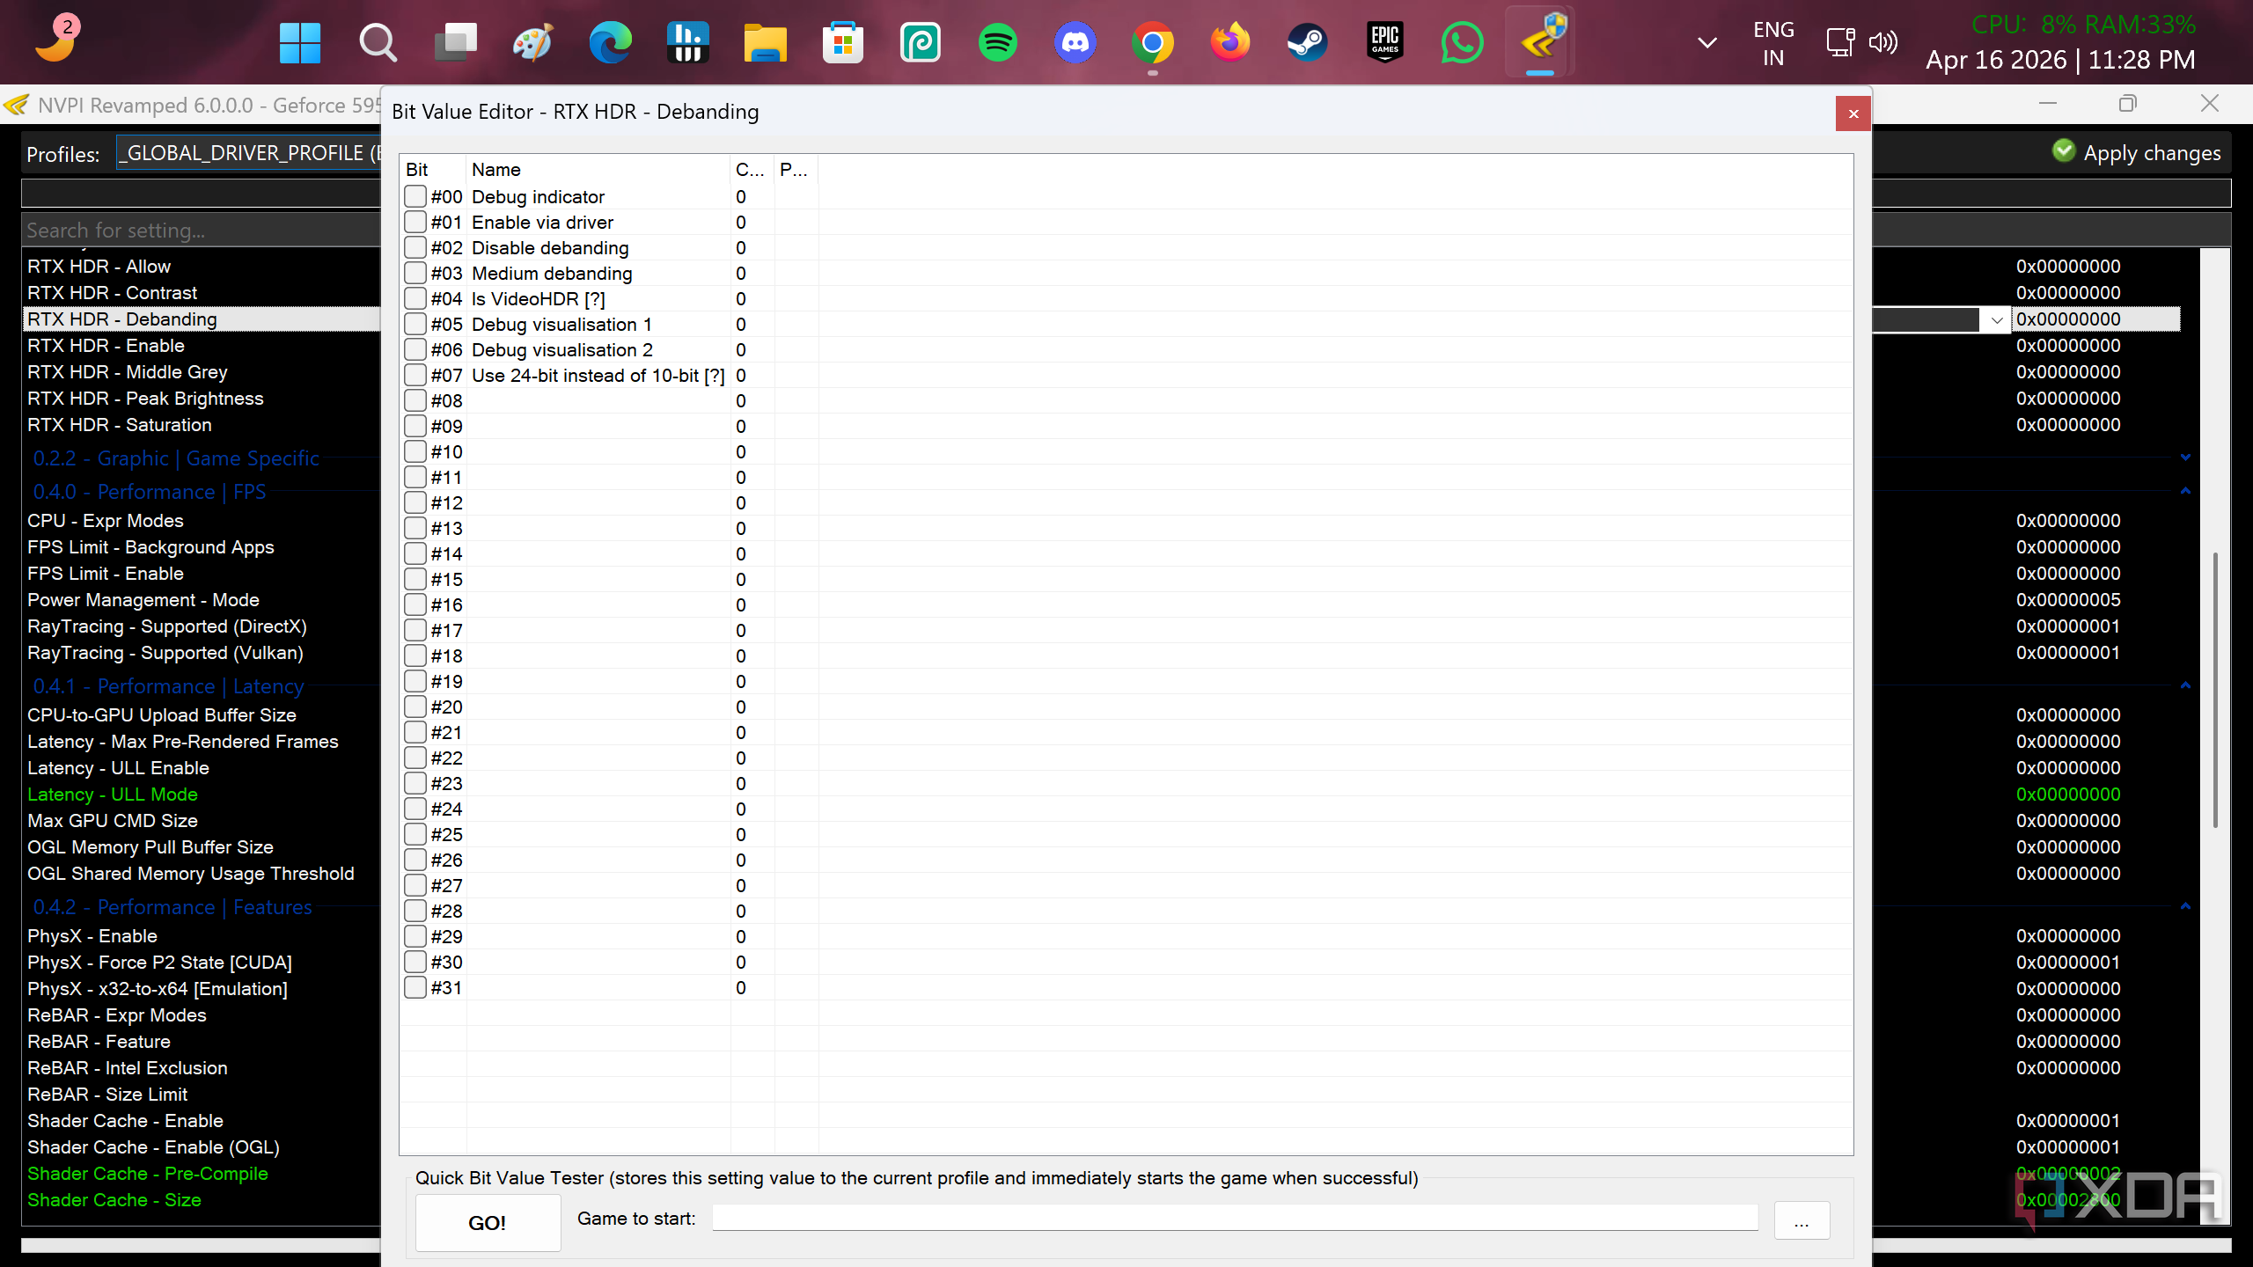Open WhatsApp from taskbar

1462,43
